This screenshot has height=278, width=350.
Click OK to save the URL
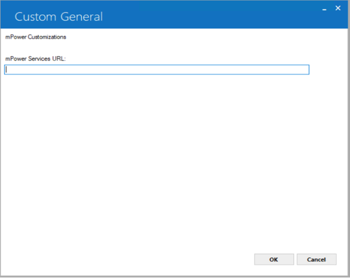pyautogui.click(x=274, y=259)
